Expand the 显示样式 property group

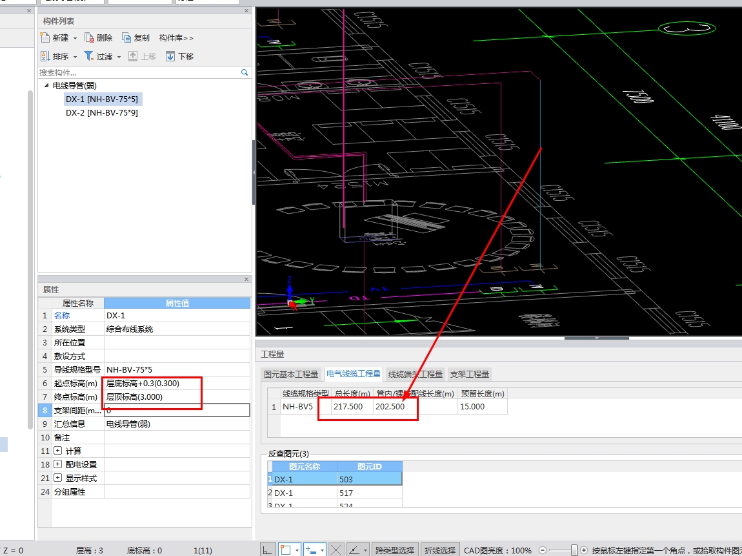click(x=57, y=479)
